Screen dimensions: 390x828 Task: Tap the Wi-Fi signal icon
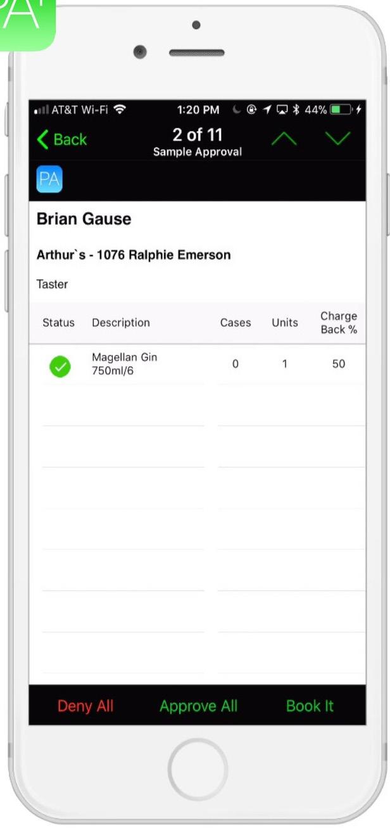click(x=119, y=110)
